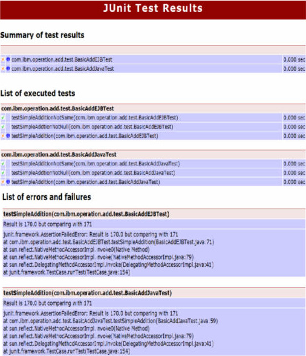Viewport: 306px width, 356px height.
Task: Click green check icon for testSimpleAddtionNotNull BasicAddJavaTest
Action: coord(3,173)
